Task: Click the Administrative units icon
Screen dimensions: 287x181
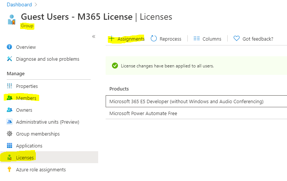Action: pos(10,122)
